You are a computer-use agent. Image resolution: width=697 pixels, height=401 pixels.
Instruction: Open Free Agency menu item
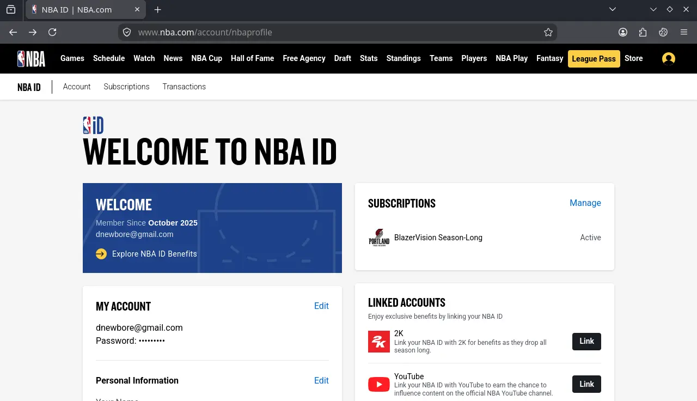pyautogui.click(x=304, y=58)
